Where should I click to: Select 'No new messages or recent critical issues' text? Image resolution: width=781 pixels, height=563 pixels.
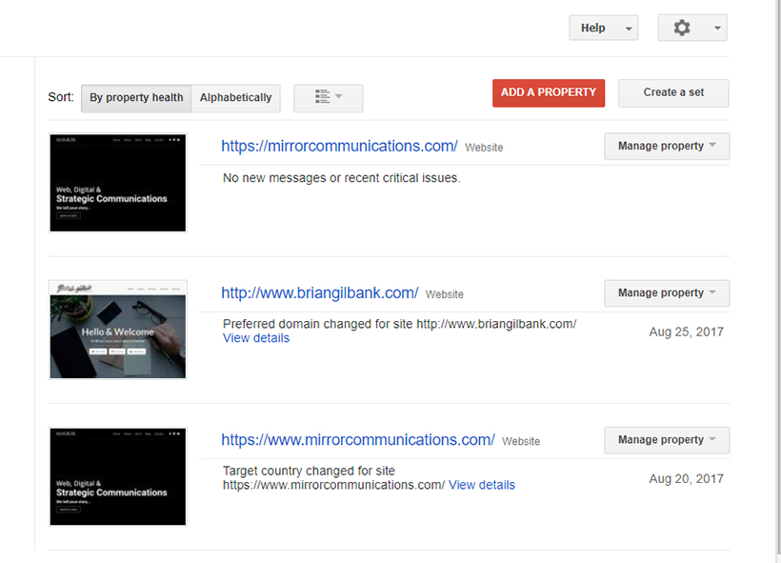[342, 178]
